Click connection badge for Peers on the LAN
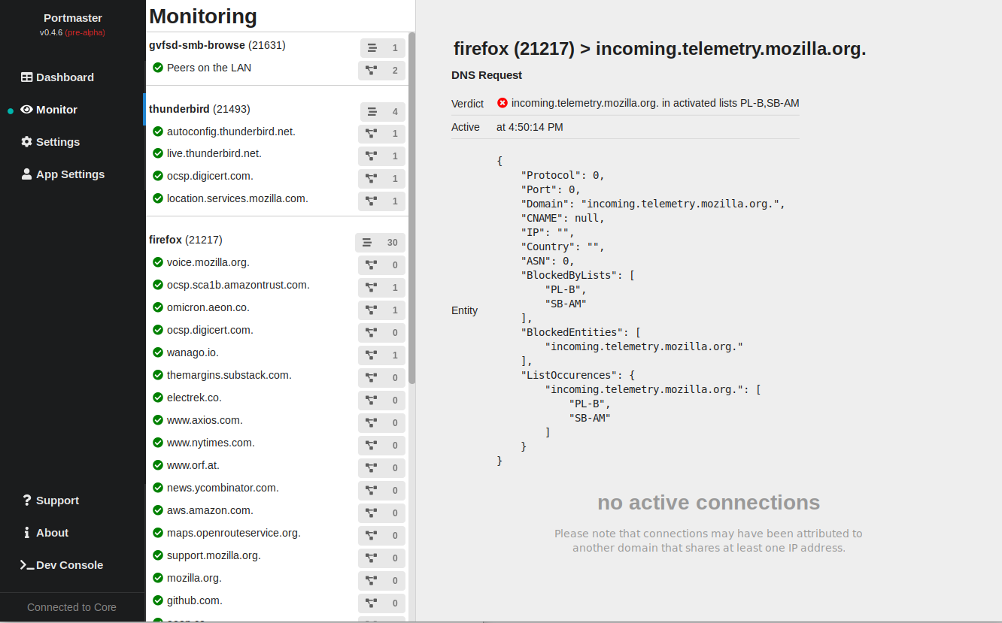This screenshot has width=1002, height=623. pos(381,71)
